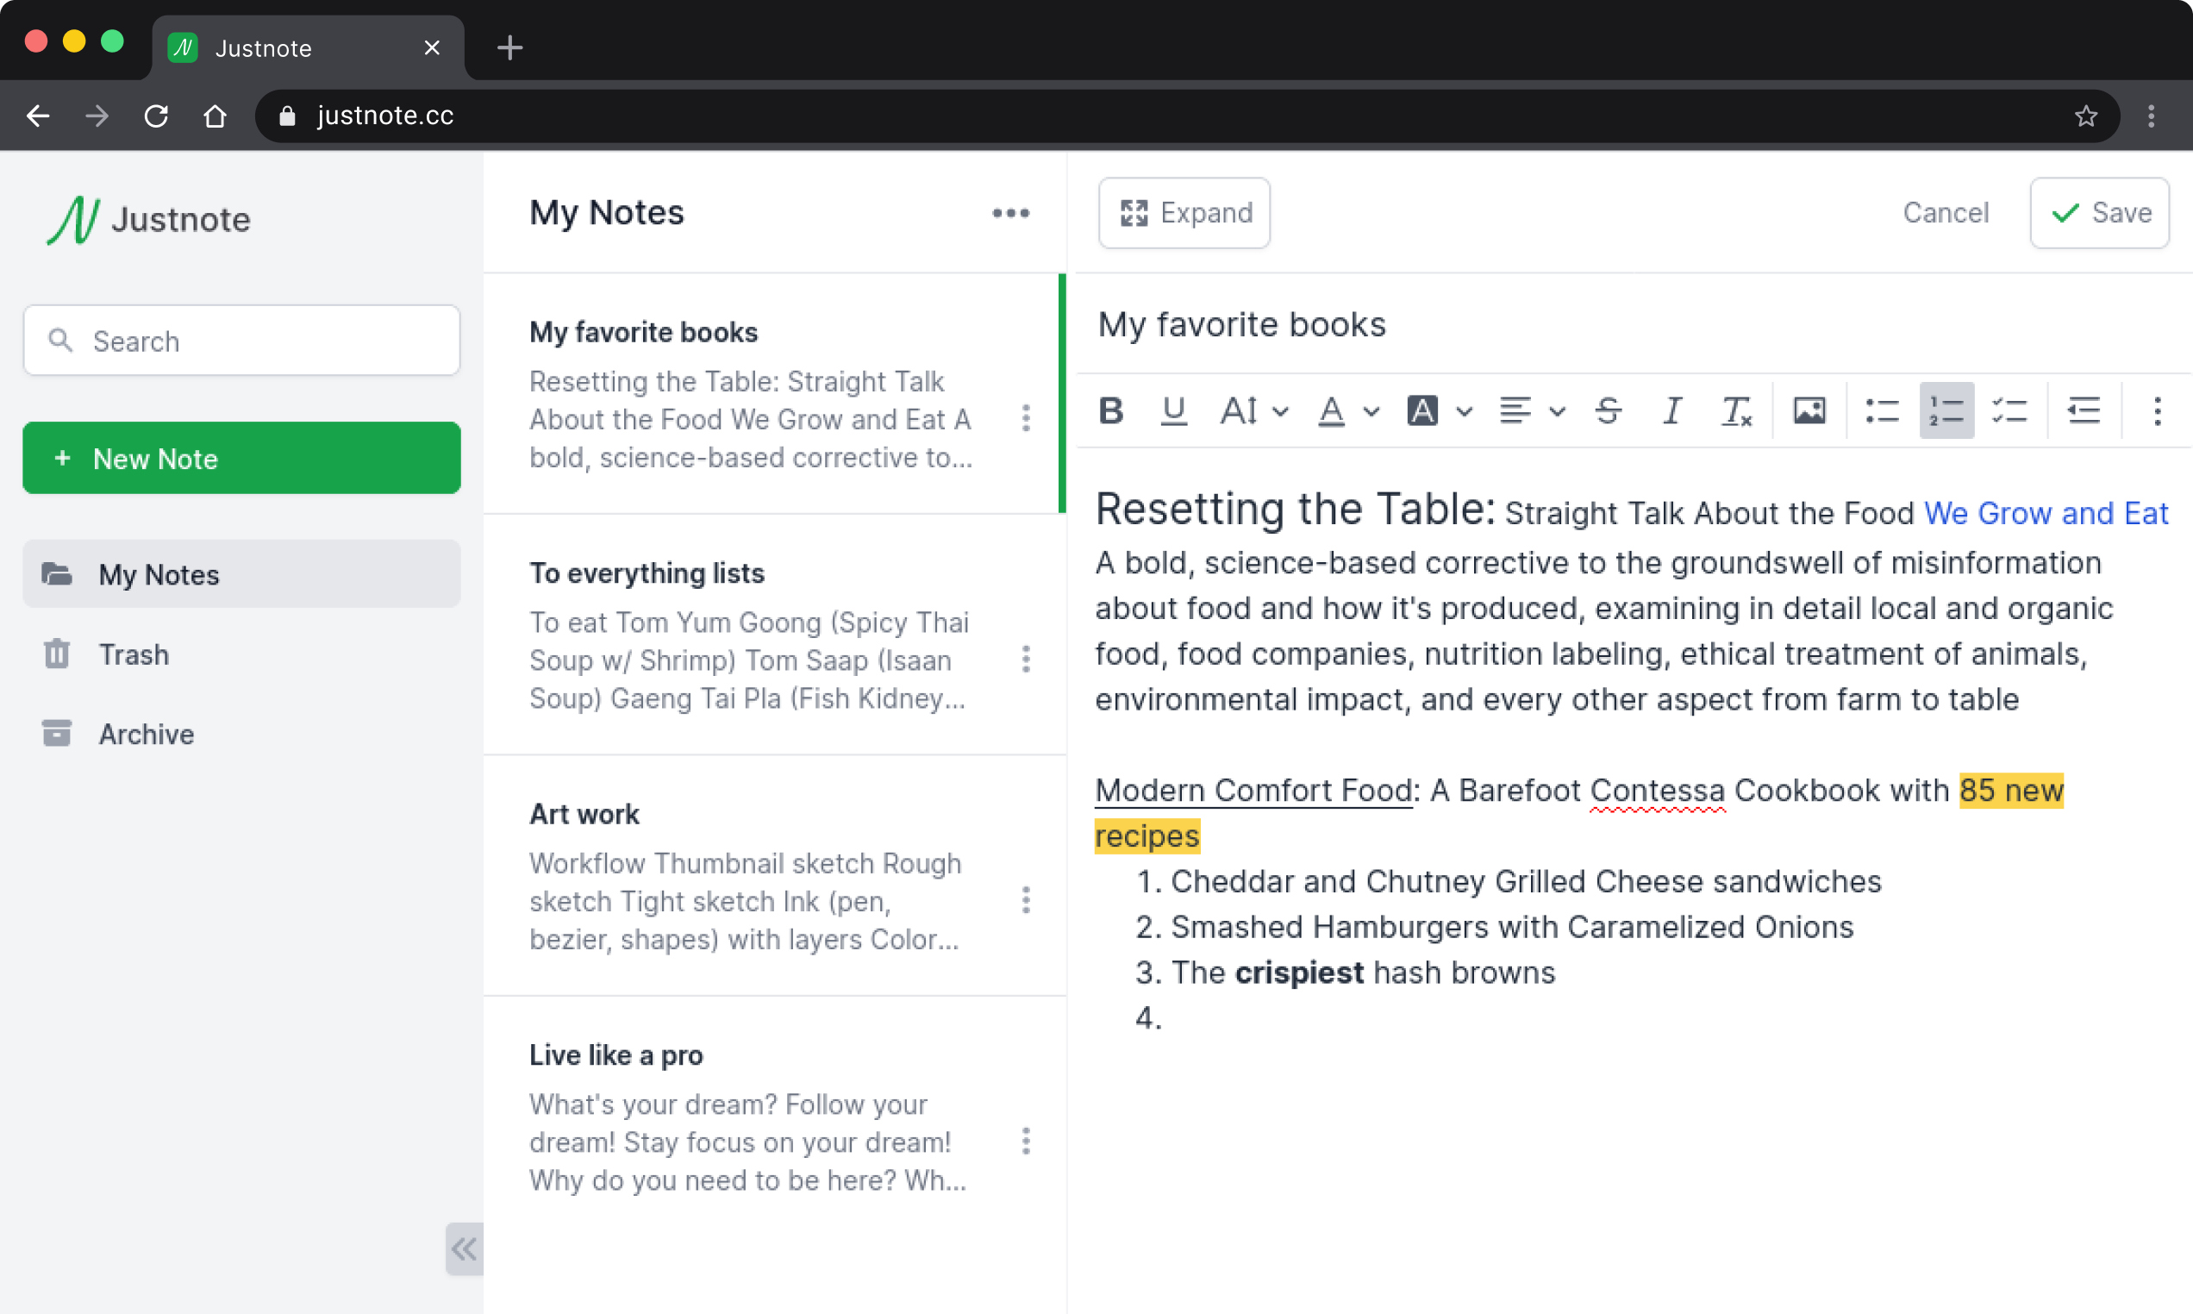
Task: Open the My Notes options menu
Action: pyautogui.click(x=1010, y=212)
